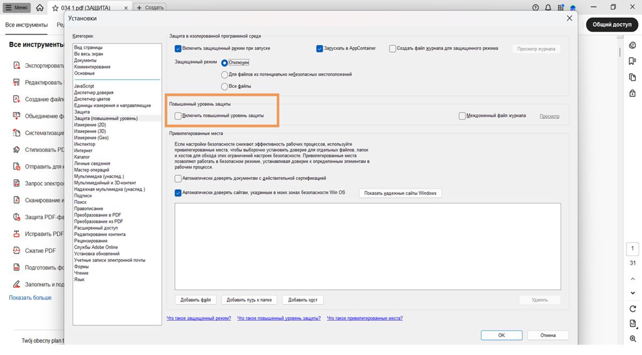Toggle Автоматически доверять сайтам Win OS

coord(178,193)
